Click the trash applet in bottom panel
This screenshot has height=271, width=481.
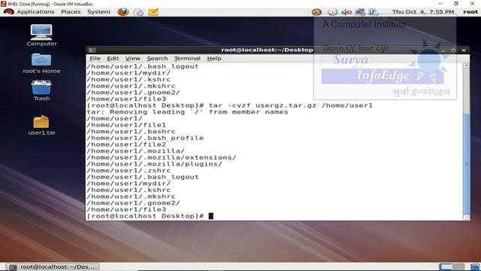point(475,266)
